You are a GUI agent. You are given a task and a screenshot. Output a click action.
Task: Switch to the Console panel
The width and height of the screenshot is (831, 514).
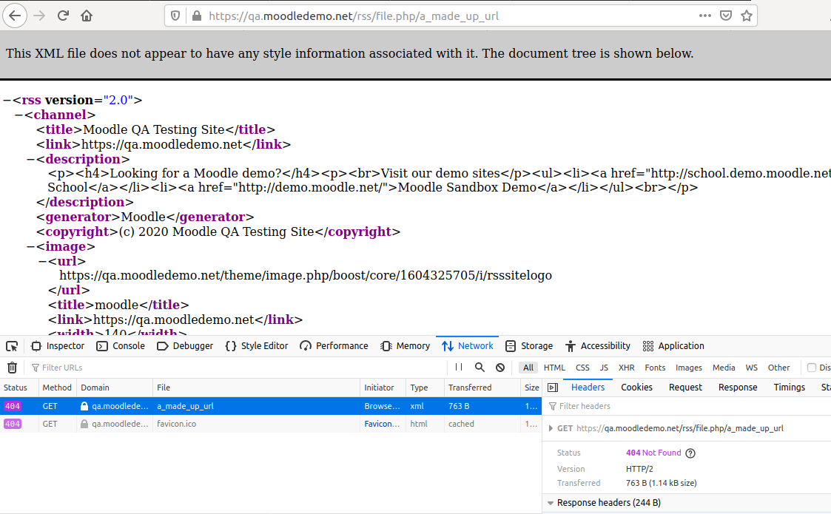click(x=121, y=346)
